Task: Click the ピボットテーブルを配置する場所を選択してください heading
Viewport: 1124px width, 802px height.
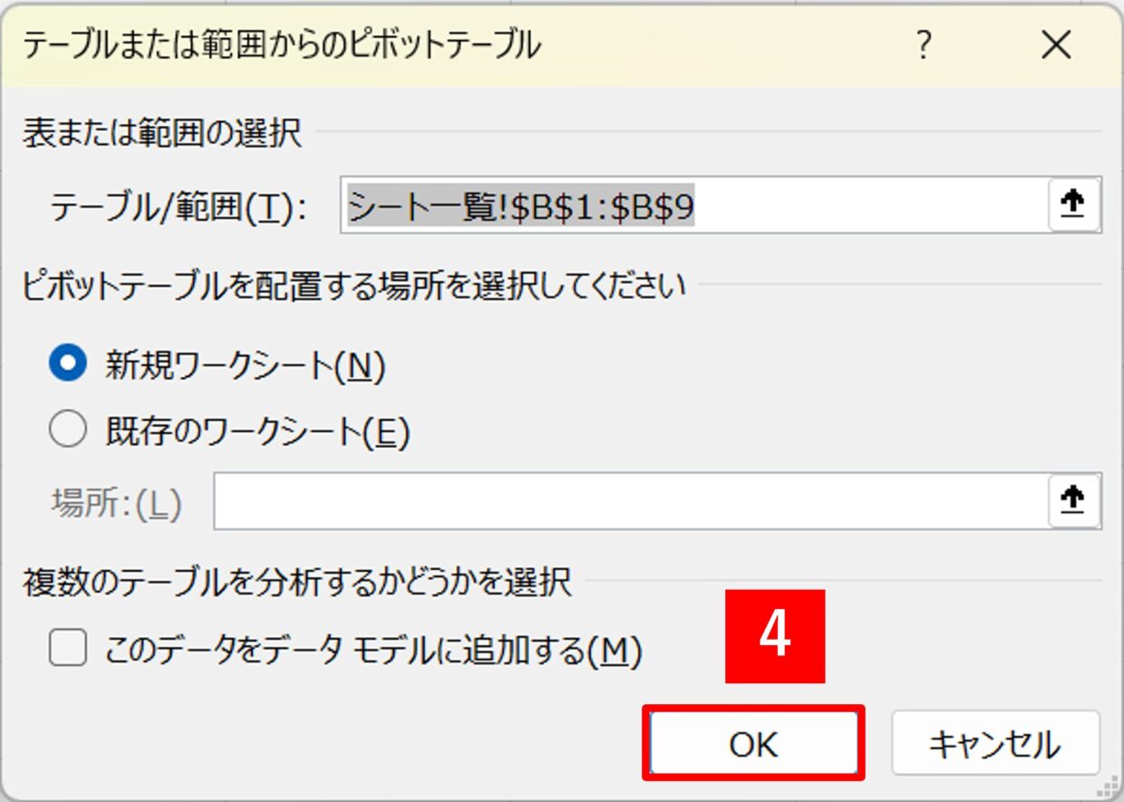Action: pos(354,286)
